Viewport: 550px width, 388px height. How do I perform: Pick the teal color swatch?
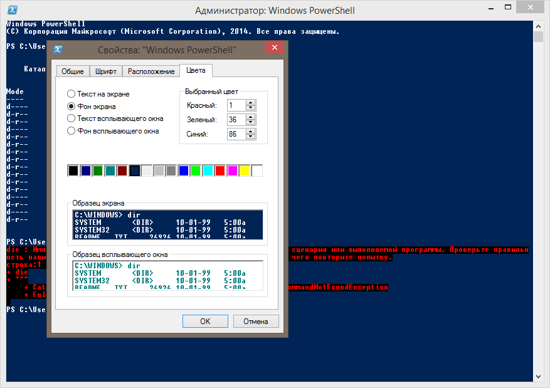point(110,170)
